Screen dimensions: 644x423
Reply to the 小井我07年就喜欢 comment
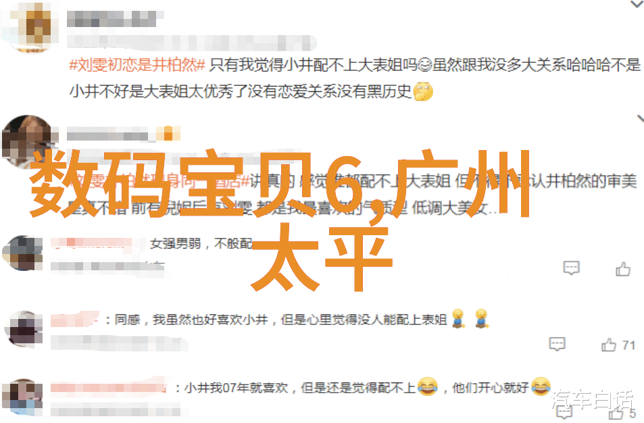pos(564,413)
